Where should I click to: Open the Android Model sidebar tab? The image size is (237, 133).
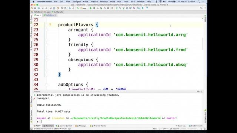point(205,116)
